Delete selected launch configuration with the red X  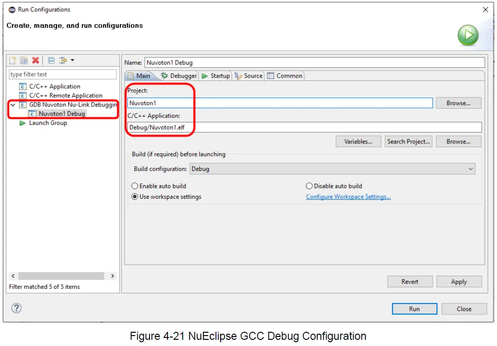[x=35, y=60]
